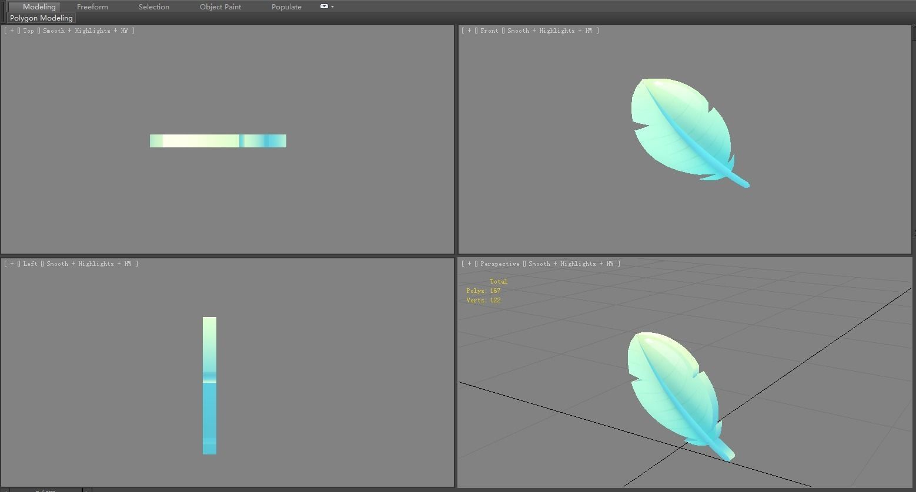
Task: Open the Front viewport's Smooth + Highlights shading menu
Action: pos(551,31)
